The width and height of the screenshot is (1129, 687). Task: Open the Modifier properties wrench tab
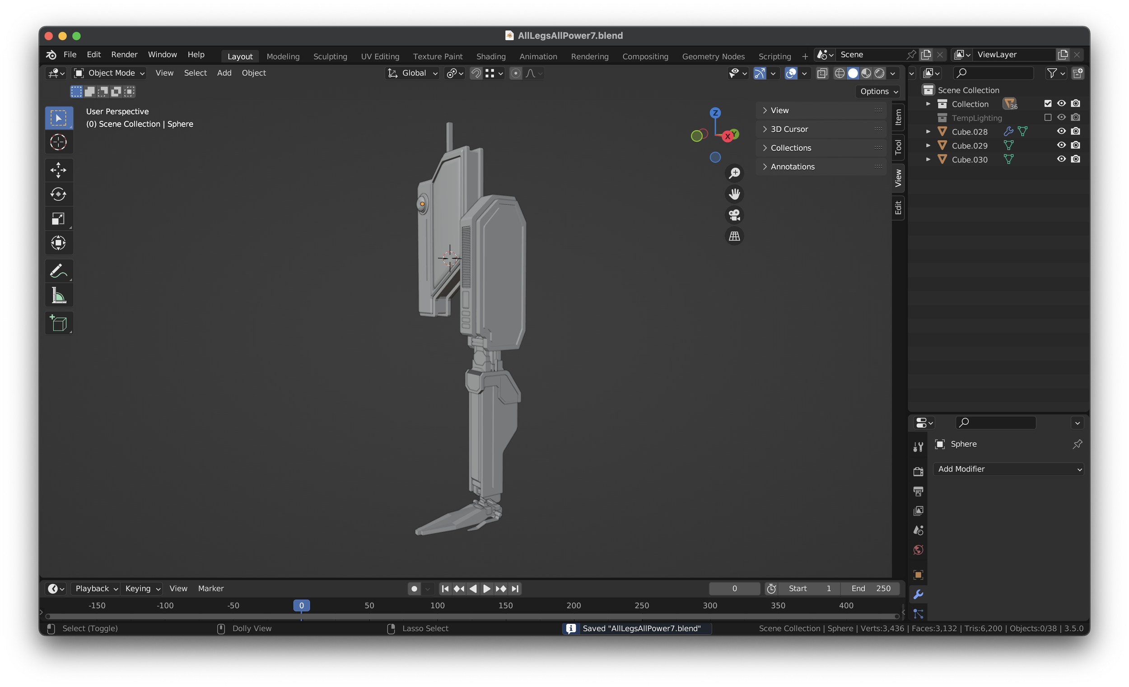point(918,594)
